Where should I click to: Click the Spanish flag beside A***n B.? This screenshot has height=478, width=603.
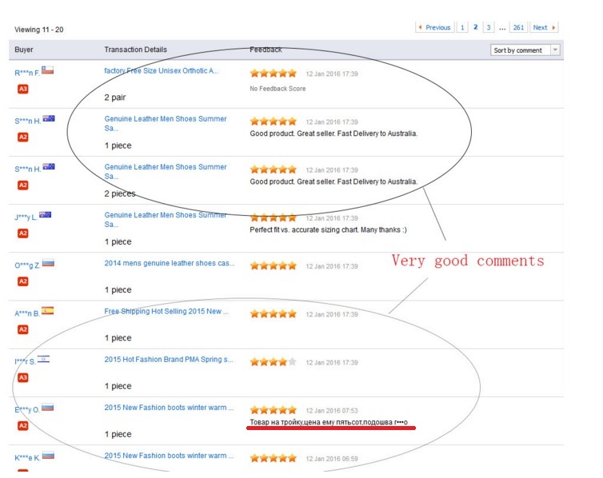[48, 311]
